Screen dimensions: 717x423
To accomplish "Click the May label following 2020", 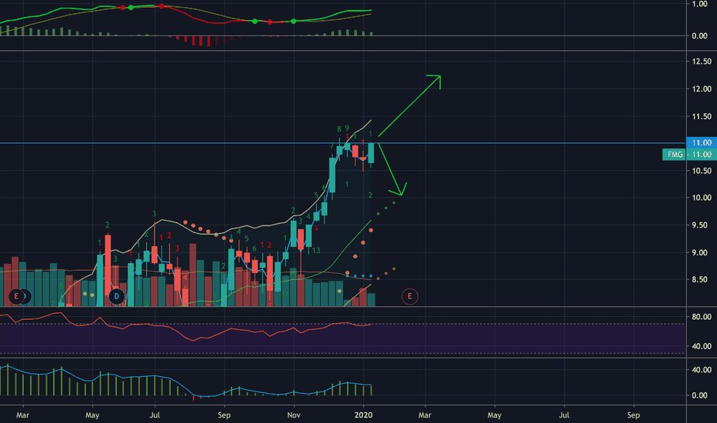I will 495,415.
